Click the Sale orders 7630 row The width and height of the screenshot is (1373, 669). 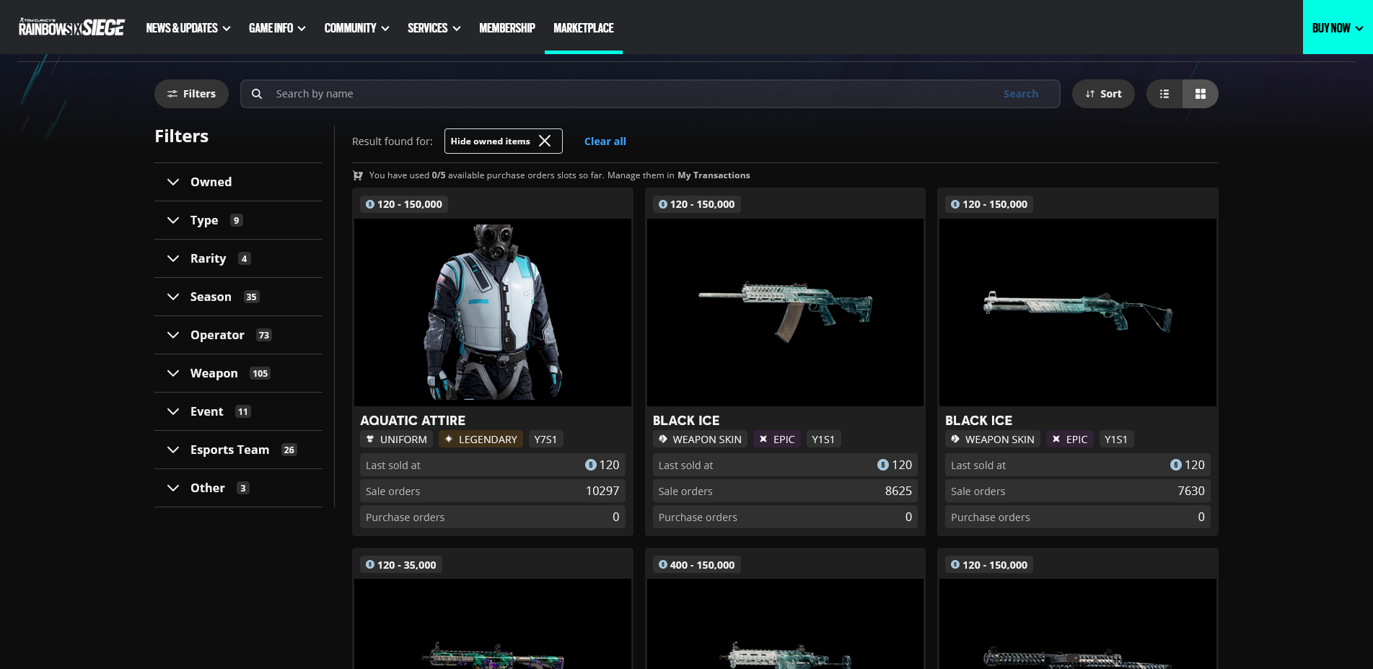pyautogui.click(x=1078, y=491)
